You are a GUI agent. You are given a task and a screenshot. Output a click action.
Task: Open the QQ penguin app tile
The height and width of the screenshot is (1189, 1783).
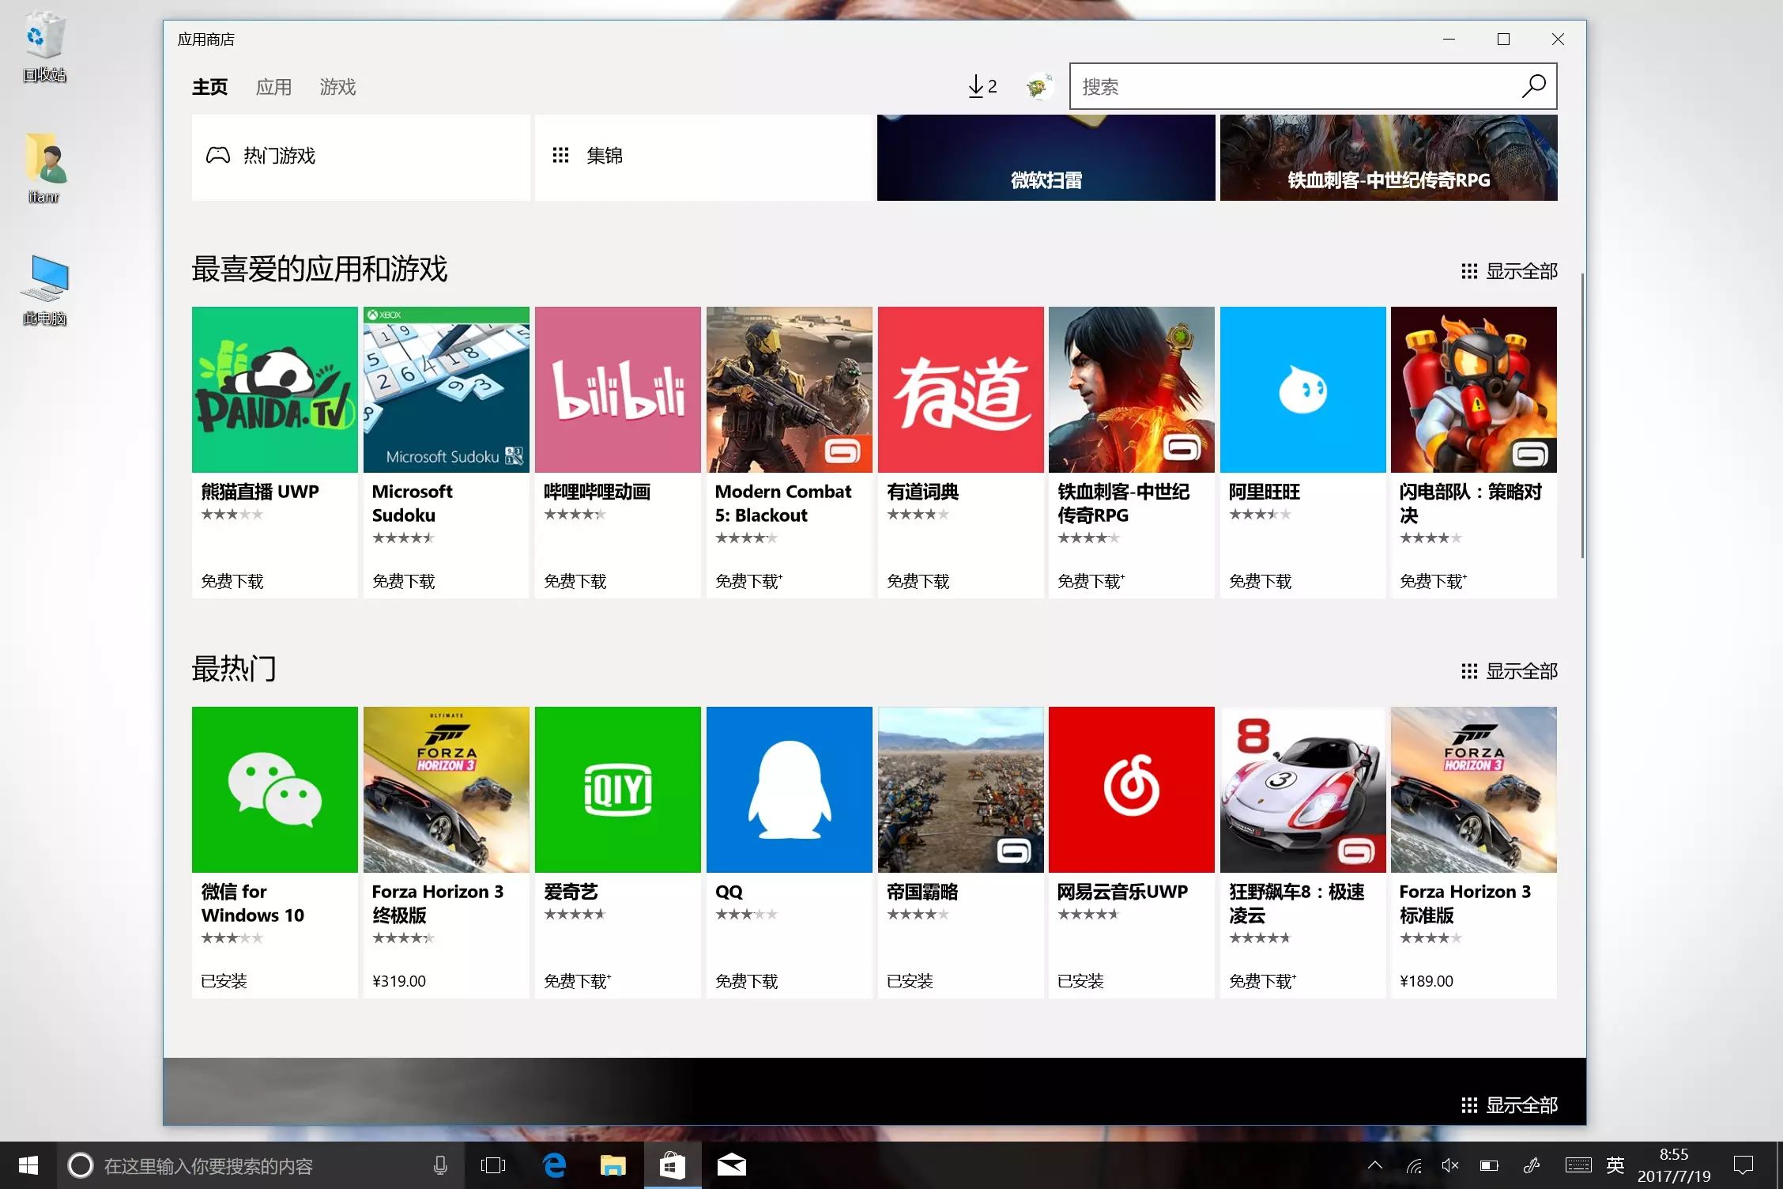point(790,852)
